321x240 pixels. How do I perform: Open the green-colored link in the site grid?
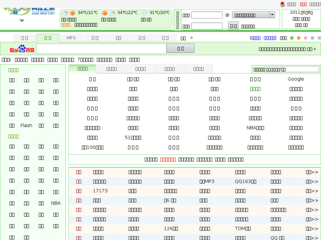pos(255,89)
